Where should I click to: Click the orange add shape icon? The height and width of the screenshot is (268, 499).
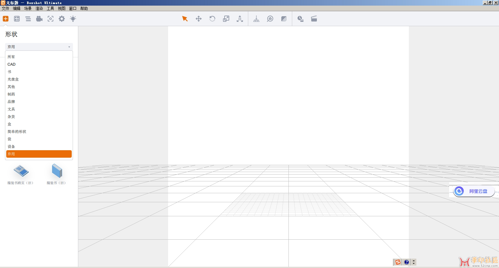[6, 19]
